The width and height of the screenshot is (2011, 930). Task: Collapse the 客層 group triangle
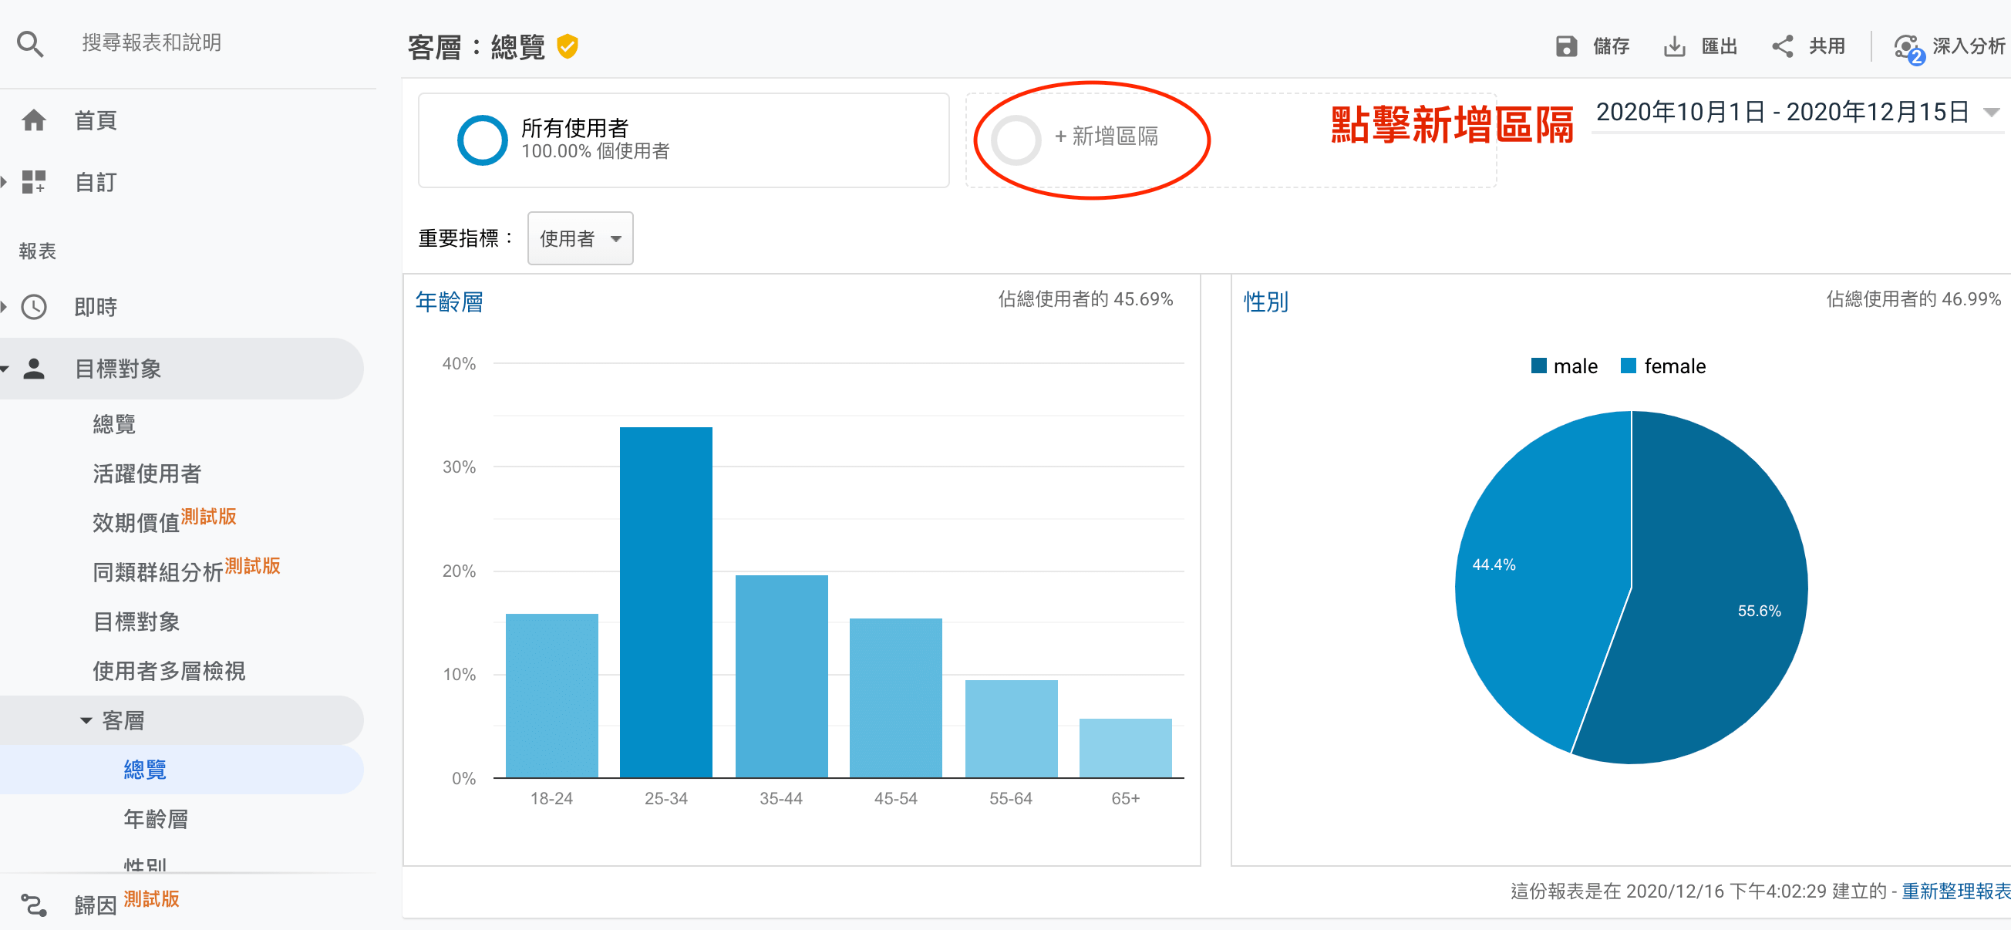86,721
